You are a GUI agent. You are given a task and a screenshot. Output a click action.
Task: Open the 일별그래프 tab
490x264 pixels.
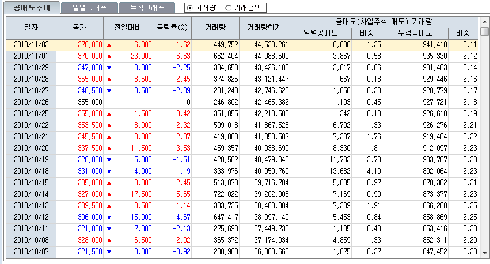tap(89, 8)
